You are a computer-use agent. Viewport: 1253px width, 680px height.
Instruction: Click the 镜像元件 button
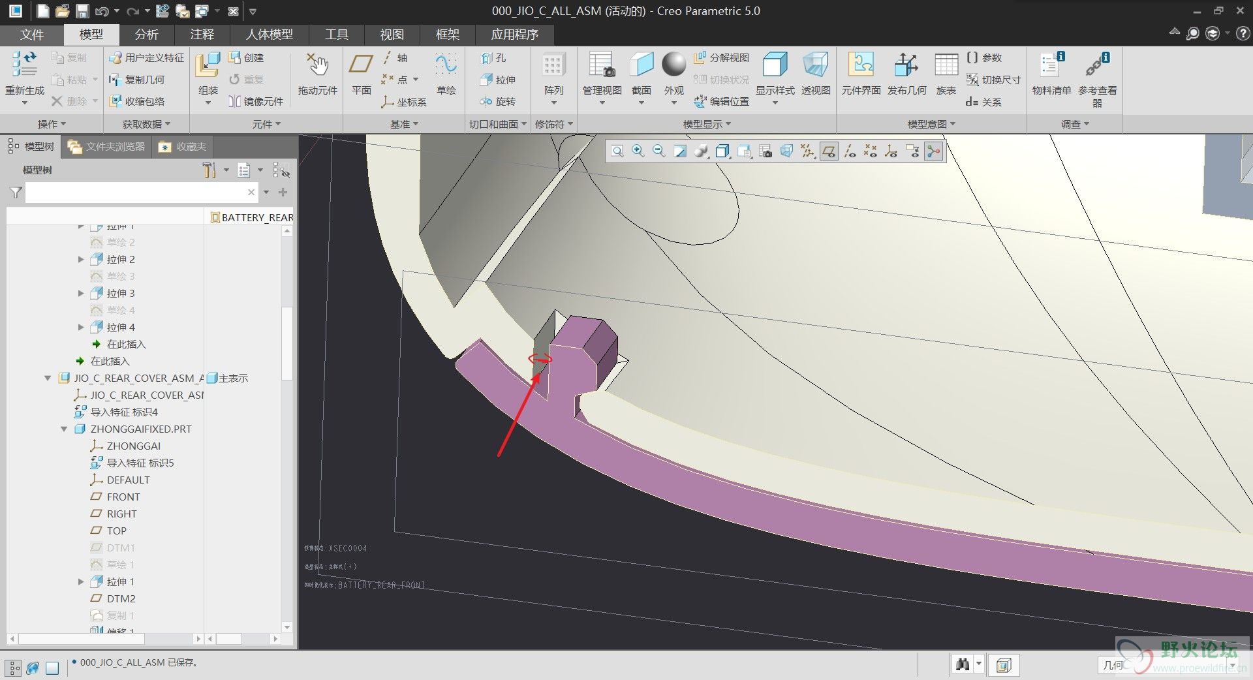pos(255,101)
